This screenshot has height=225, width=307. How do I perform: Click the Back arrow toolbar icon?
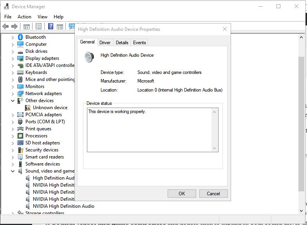click(x=5, y=26)
